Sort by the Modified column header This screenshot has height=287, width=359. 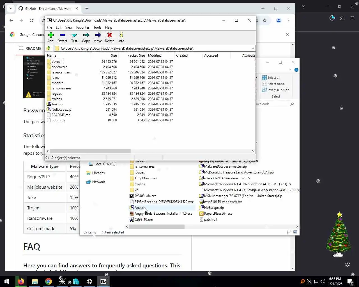(160, 55)
